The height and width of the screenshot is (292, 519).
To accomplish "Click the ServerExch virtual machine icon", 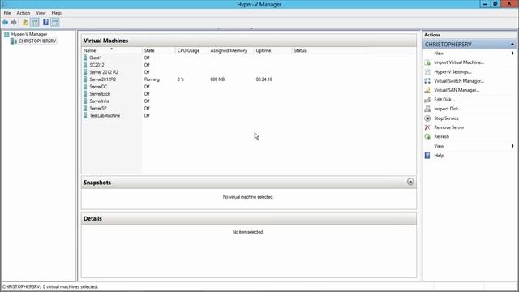I will 86,94.
